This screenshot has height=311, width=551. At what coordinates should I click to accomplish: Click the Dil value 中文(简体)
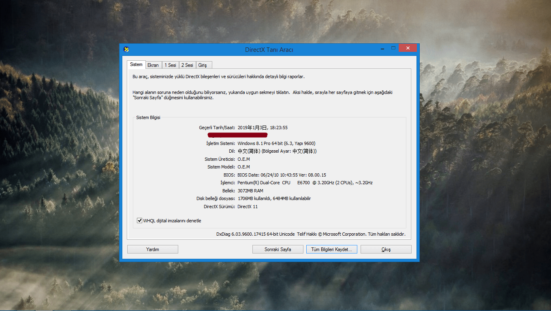(x=277, y=151)
